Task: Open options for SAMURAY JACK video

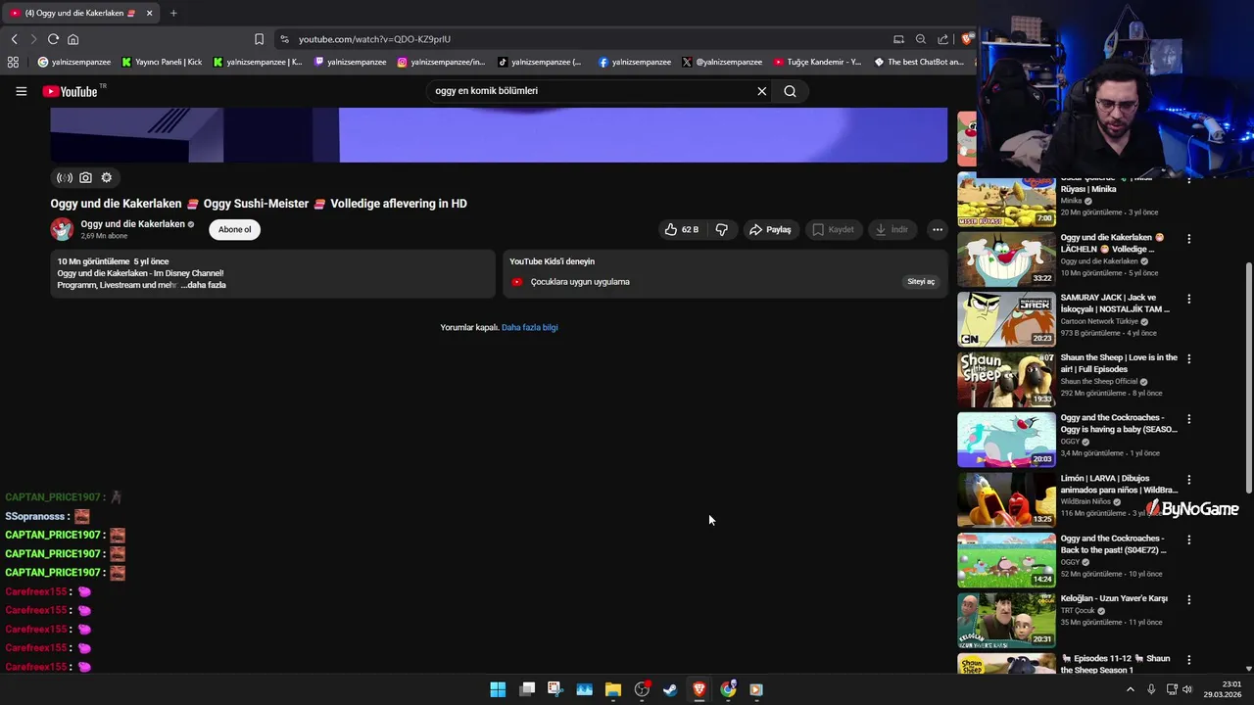Action: coord(1188,299)
